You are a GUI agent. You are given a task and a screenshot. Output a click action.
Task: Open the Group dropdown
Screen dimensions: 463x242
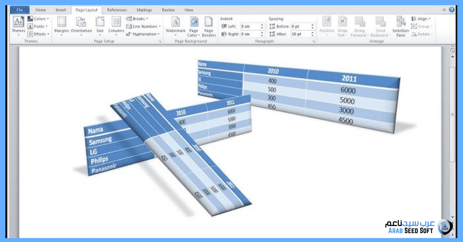422,26
